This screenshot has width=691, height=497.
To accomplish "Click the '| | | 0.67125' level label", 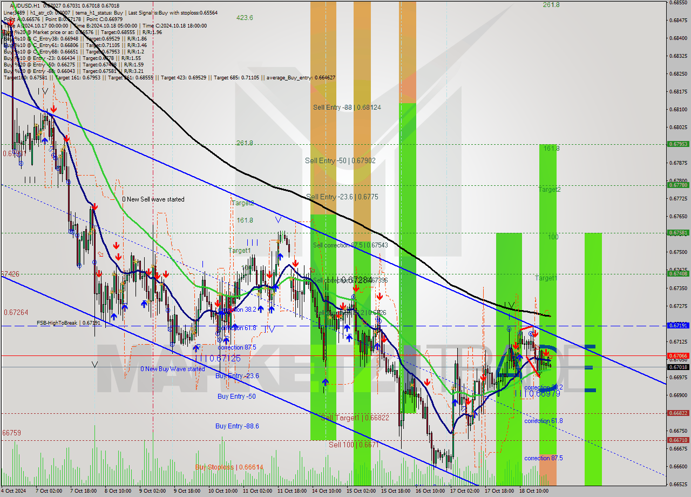I will [218, 359].
